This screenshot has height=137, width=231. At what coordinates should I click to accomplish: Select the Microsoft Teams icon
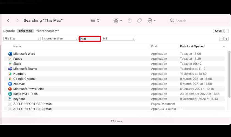(10, 69)
